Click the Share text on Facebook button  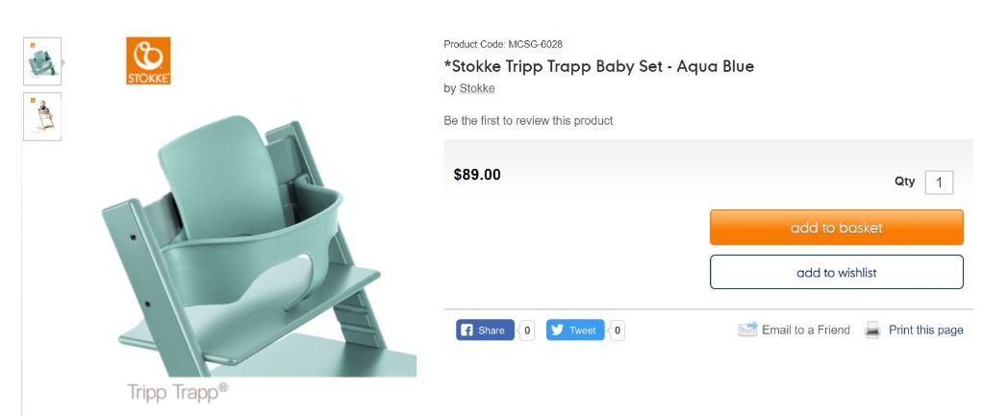pos(492,330)
